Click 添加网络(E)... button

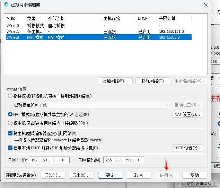[115, 81]
